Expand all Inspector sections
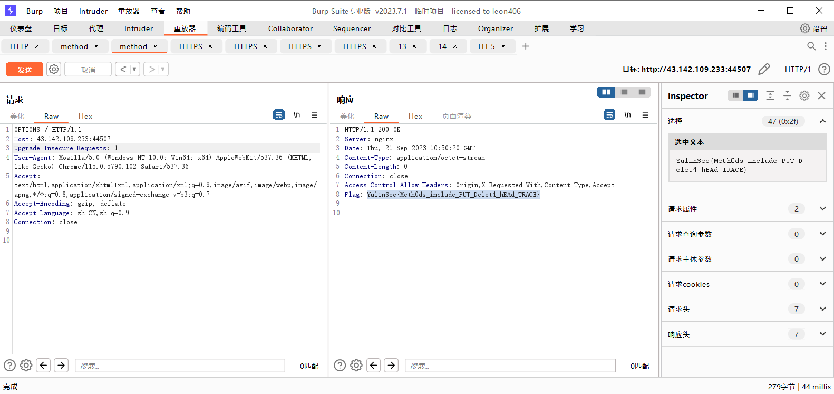The width and height of the screenshot is (834, 394). [x=770, y=95]
